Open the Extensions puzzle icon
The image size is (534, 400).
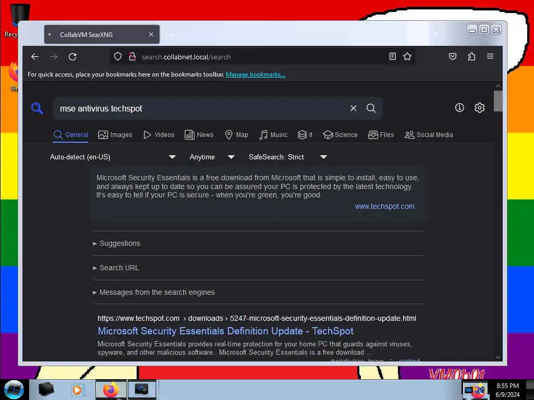pyautogui.click(x=471, y=56)
